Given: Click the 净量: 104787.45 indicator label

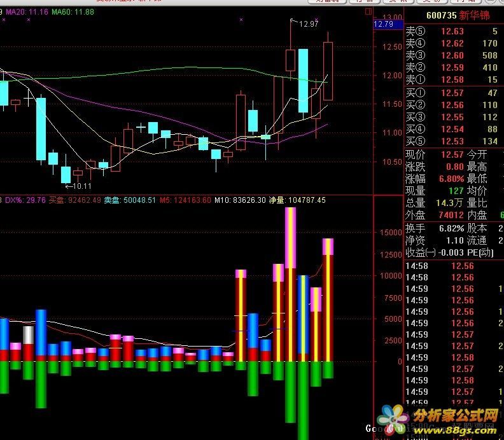Looking at the screenshot, I should click(297, 200).
